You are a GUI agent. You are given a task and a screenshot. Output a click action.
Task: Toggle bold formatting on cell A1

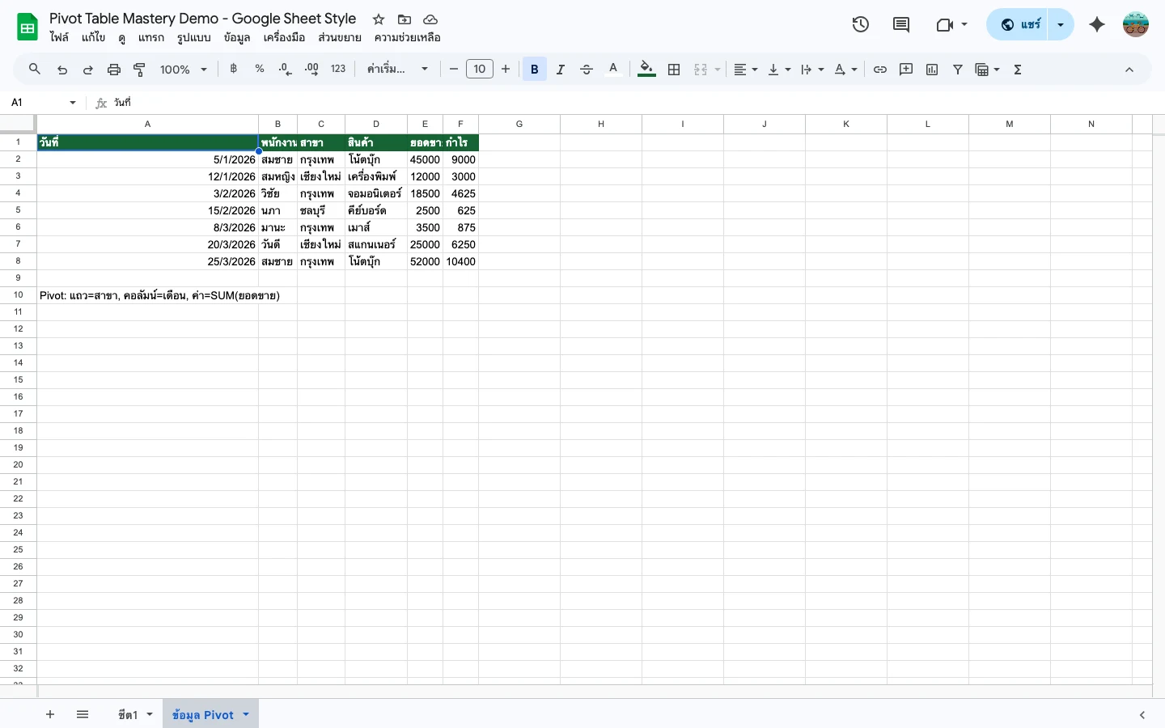(x=534, y=69)
